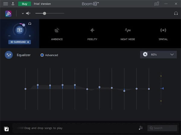
Task: Increase 3D surround intensity with plus
Action: point(30,36)
